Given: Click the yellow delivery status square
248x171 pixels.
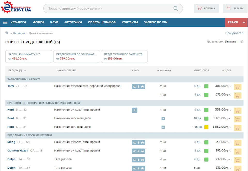Looking at the screenshot, I should (x=206, y=127).
